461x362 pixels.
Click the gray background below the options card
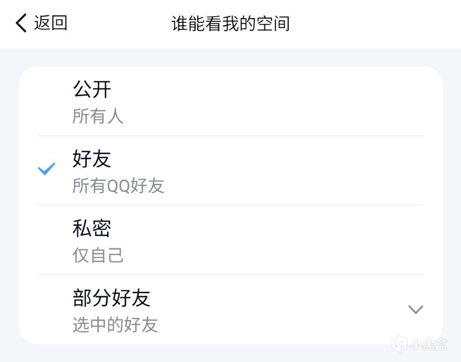point(208,354)
